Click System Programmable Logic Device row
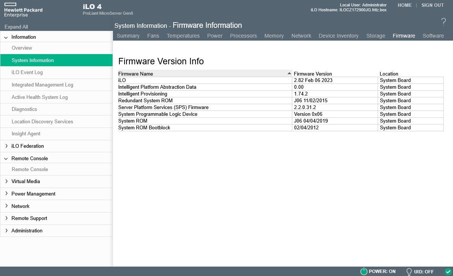The image size is (453, 276). coord(281,114)
